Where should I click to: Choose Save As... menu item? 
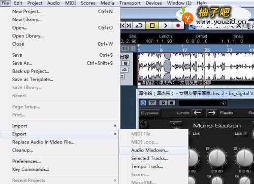pos(60,63)
